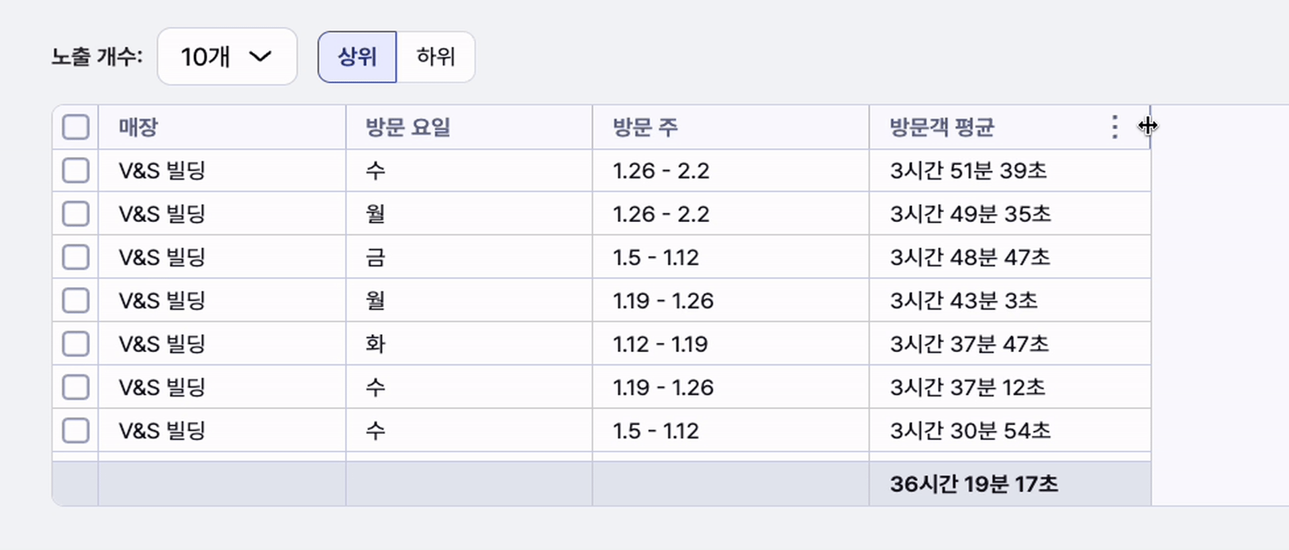Click the 매장 column header
1289x550 pixels.
138,127
